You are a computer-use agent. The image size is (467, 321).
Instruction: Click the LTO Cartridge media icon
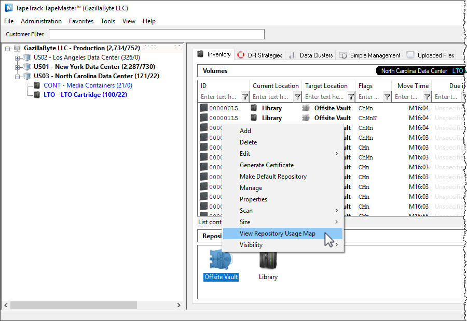click(x=37, y=95)
